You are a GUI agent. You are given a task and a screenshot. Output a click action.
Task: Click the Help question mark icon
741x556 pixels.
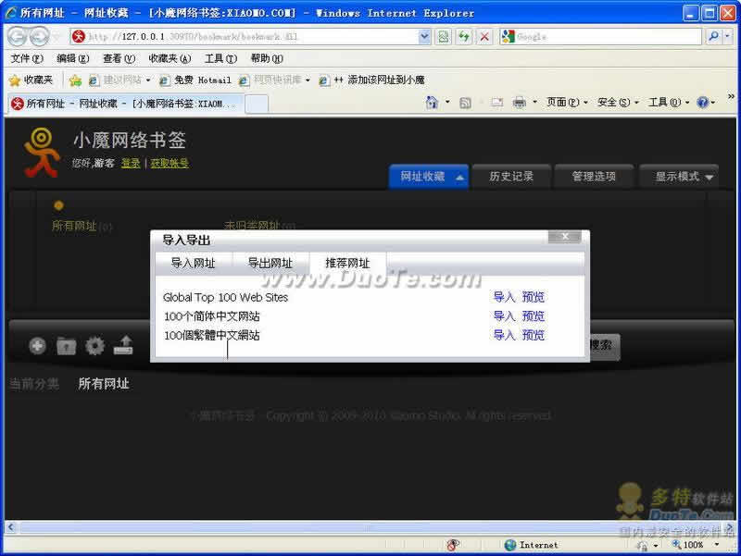point(703,103)
